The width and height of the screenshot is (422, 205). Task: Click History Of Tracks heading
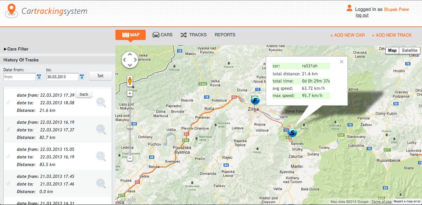21,60
